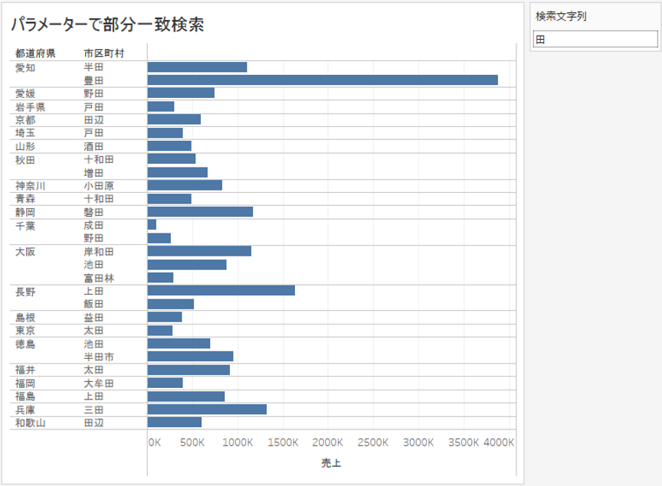The width and height of the screenshot is (662, 486).
Task: Click the 三田 city label
Action: pyautogui.click(x=93, y=410)
